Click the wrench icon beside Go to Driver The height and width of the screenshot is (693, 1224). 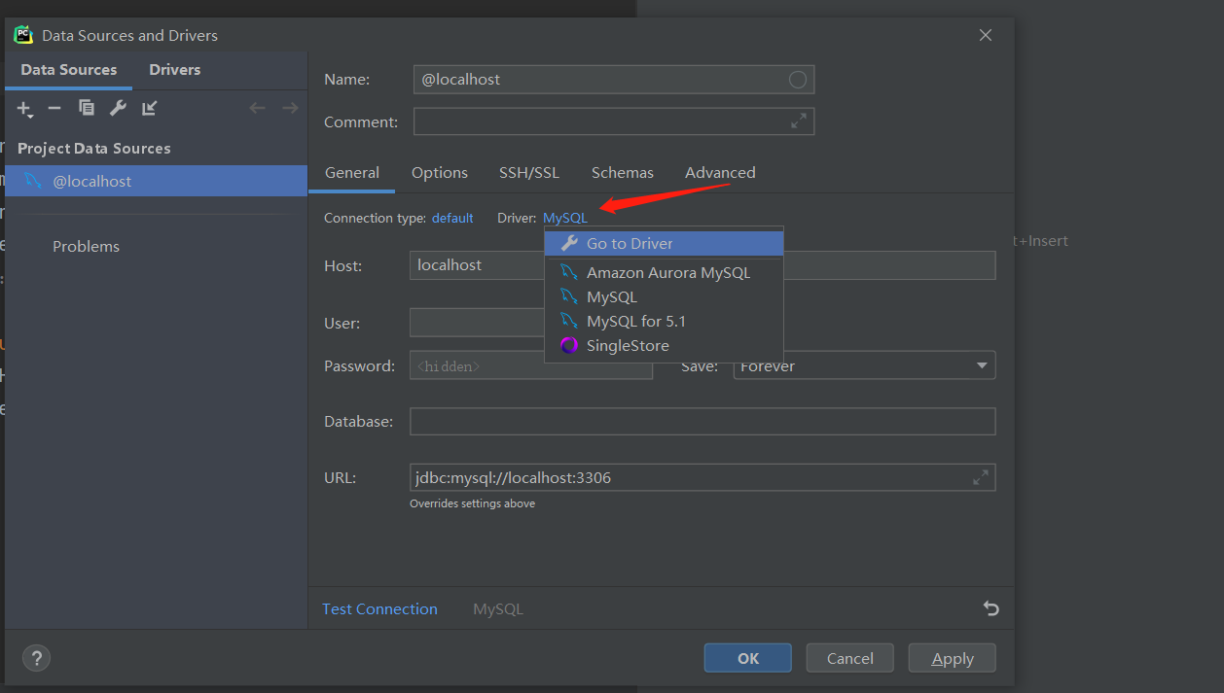tap(569, 243)
